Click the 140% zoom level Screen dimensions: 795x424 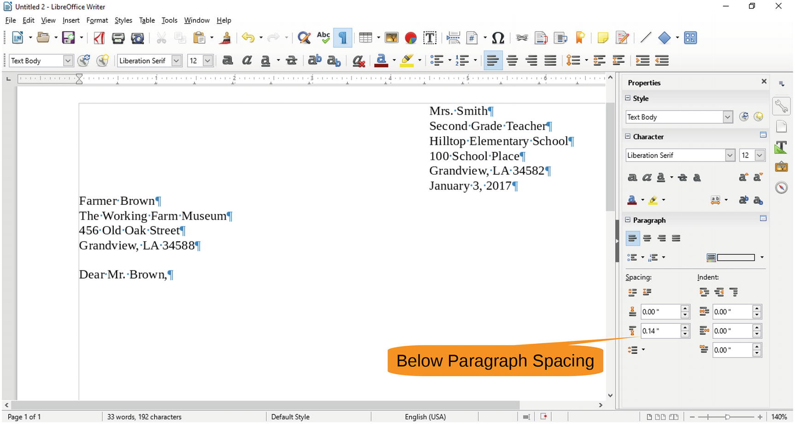pos(779,417)
